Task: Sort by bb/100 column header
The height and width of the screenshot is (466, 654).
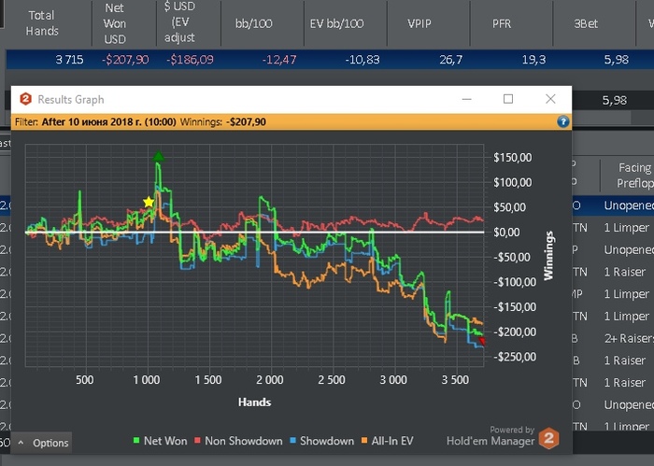Action: coord(253,23)
